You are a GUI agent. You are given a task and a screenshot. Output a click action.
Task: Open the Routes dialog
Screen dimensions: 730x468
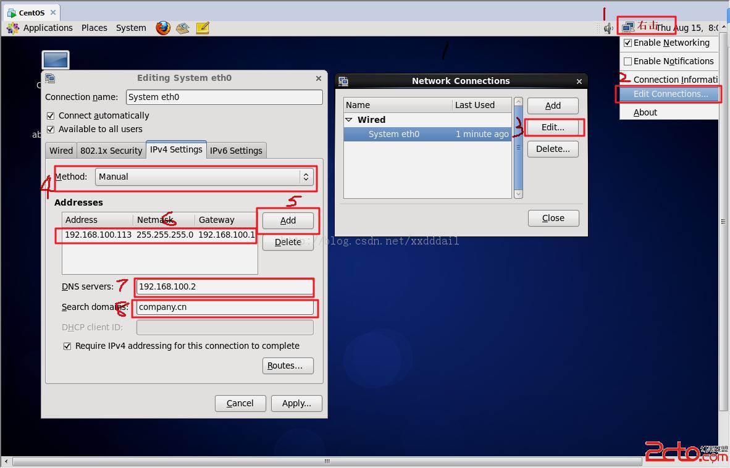[x=288, y=366]
